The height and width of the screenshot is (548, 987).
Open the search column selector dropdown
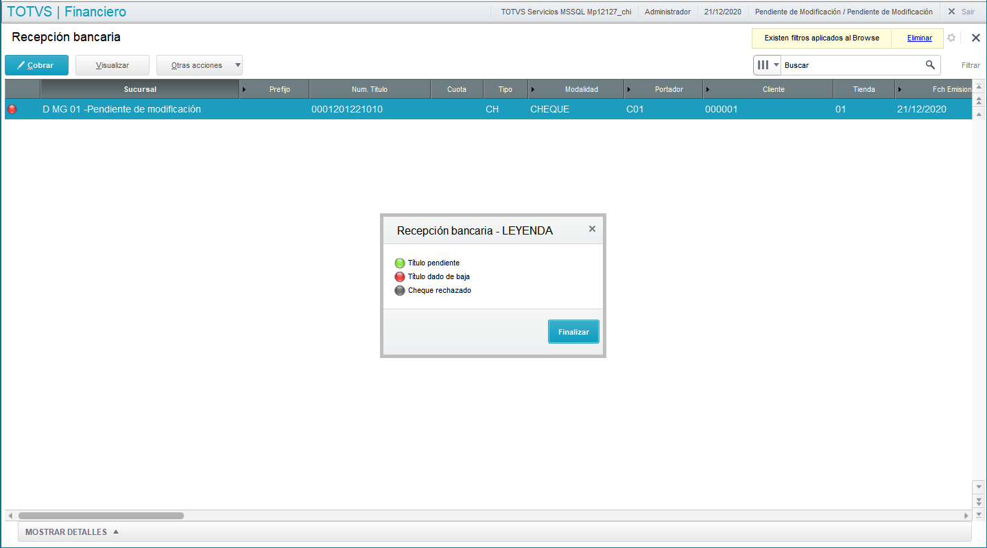[x=768, y=65]
